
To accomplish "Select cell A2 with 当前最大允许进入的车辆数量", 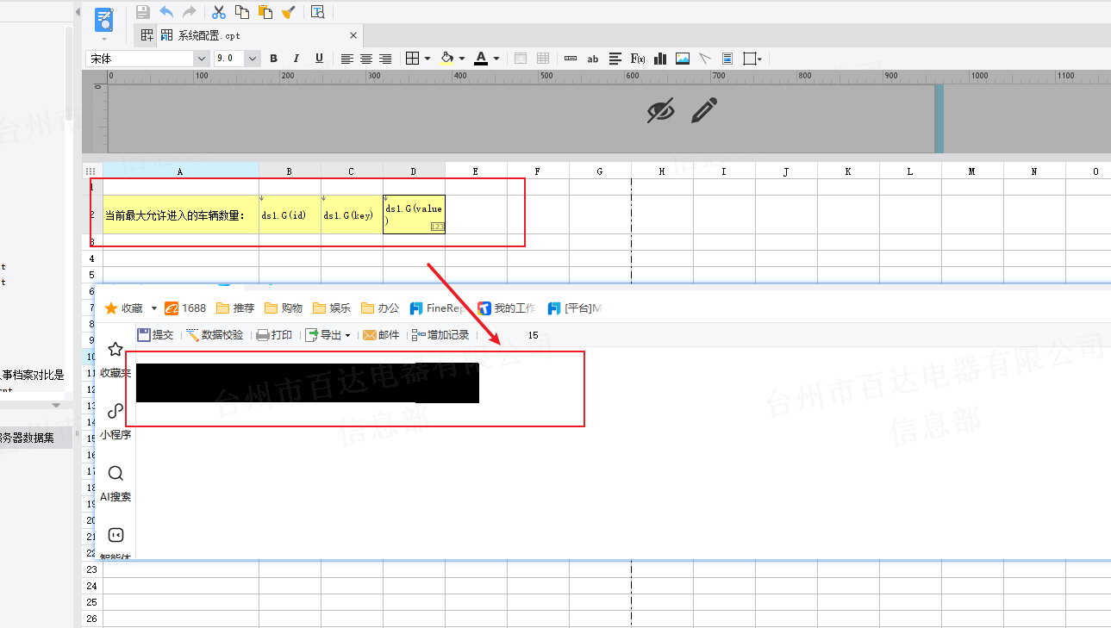I will (181, 215).
